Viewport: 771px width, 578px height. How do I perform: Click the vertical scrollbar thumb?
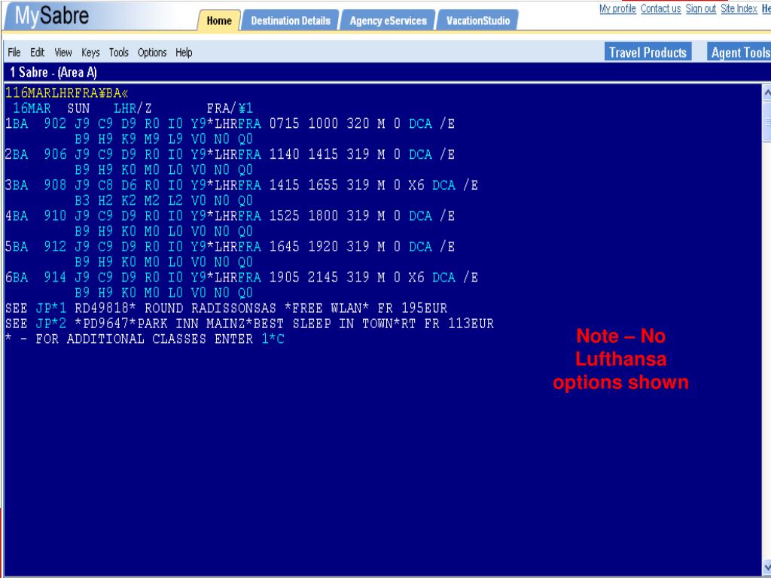(766, 120)
